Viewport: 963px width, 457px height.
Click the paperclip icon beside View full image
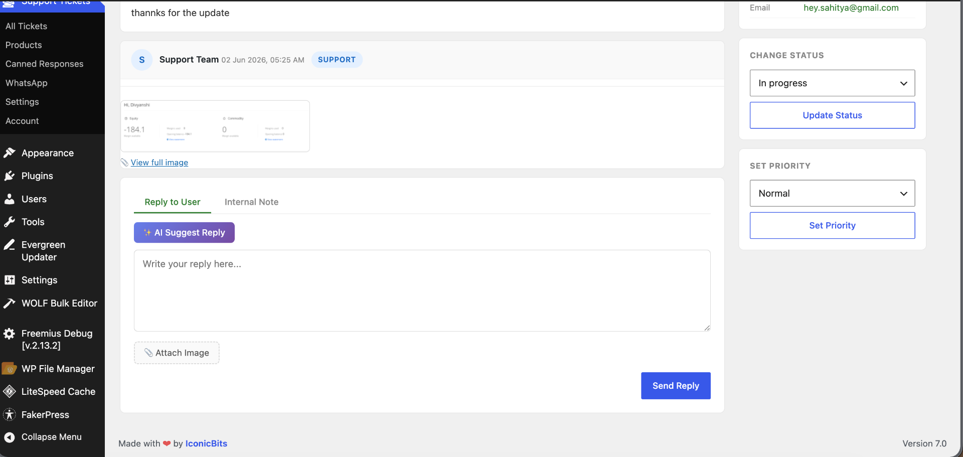[x=124, y=163]
